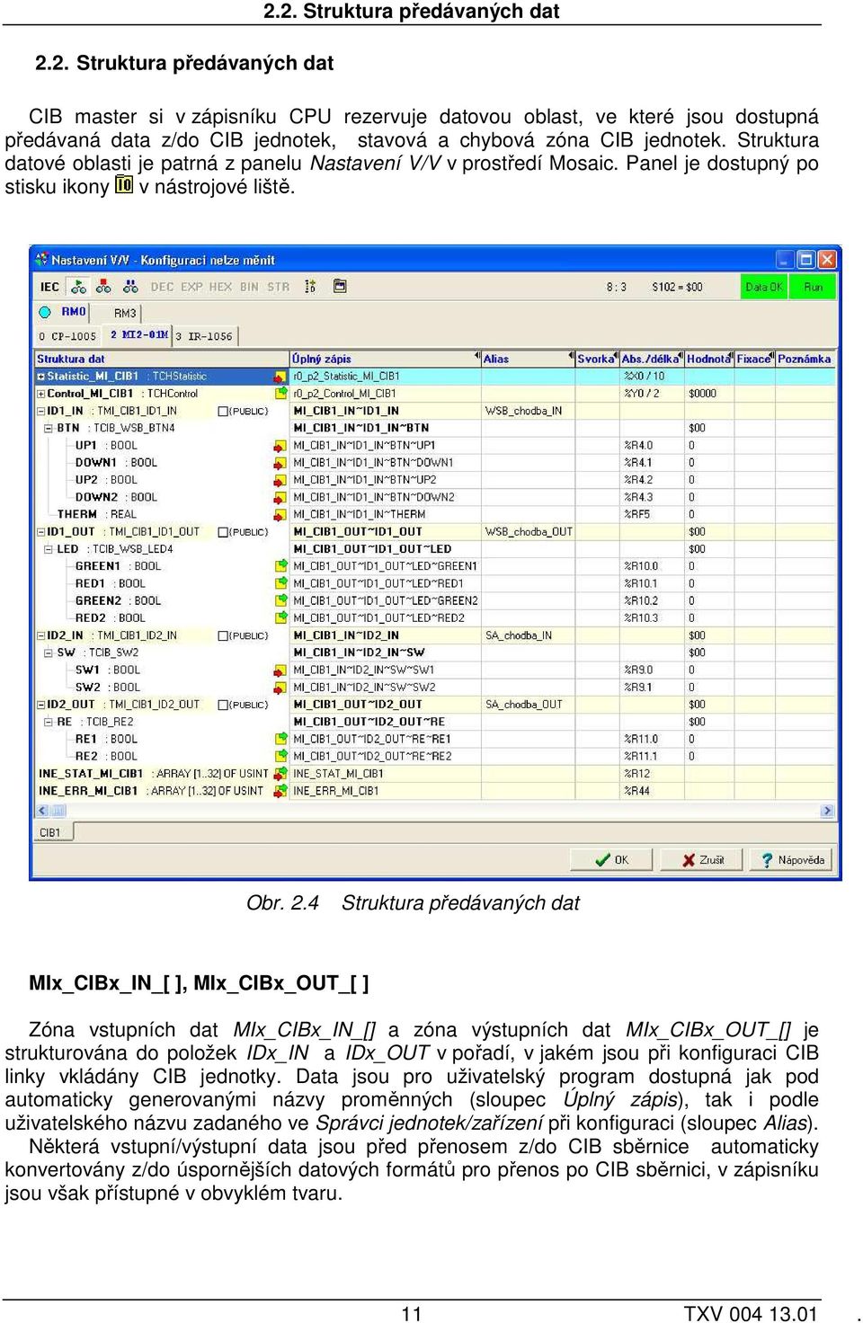Select the SA_chodba_OUT alias cell

[528, 705]
